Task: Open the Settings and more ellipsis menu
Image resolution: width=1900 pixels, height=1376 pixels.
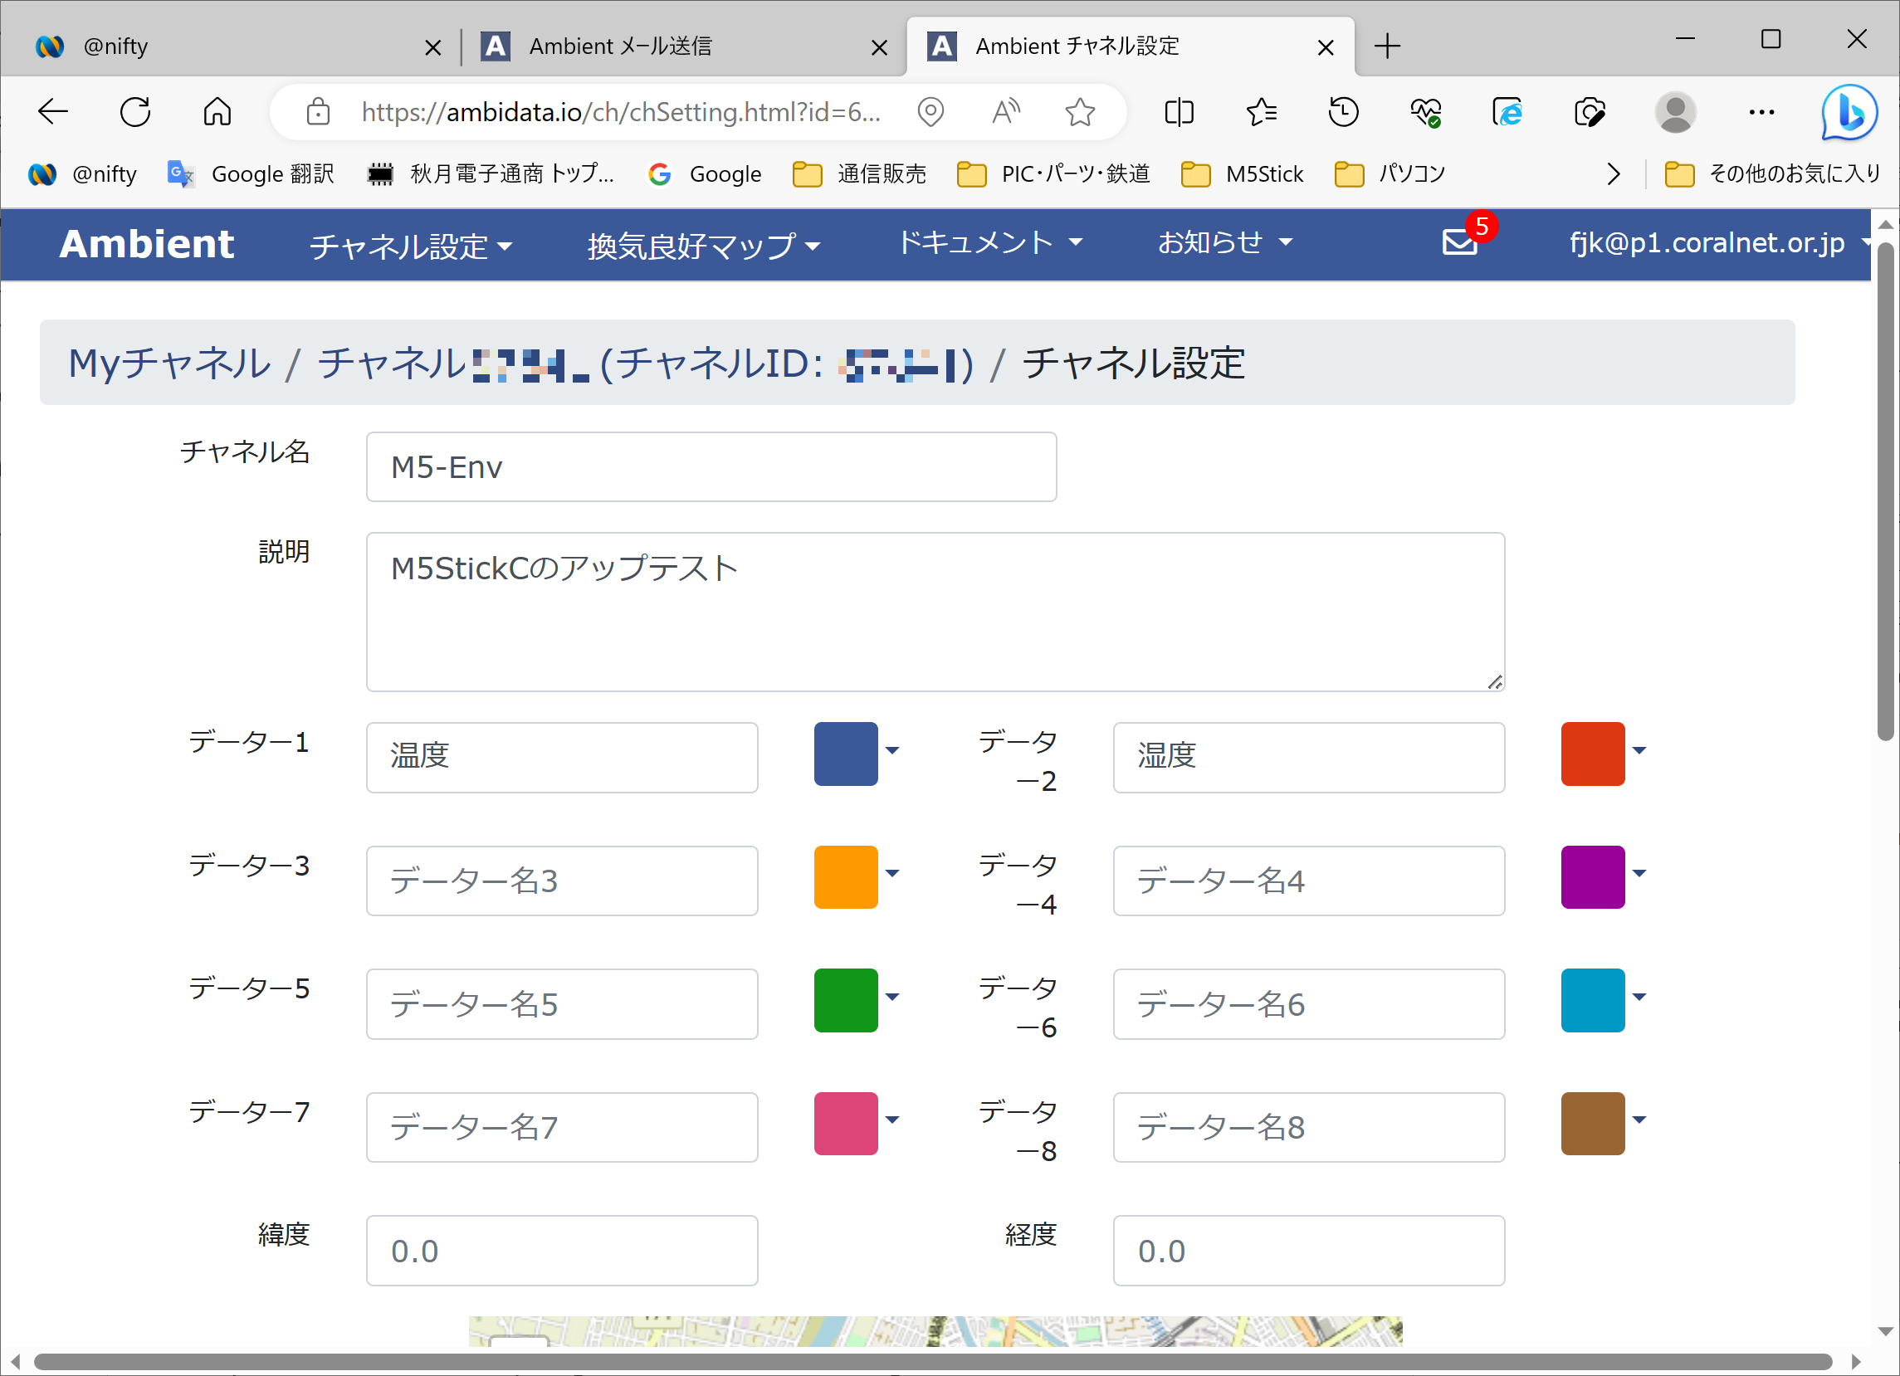Action: 1761,111
